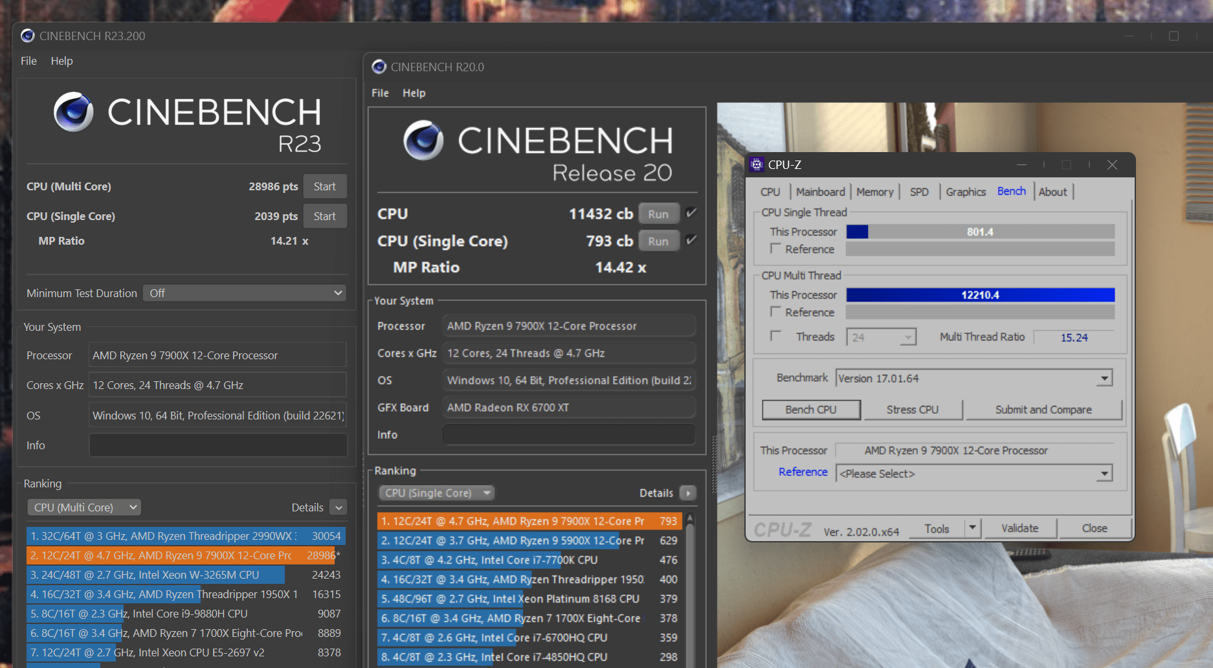
Task: Open the Help menu in Cinebench R23
Action: pos(62,61)
